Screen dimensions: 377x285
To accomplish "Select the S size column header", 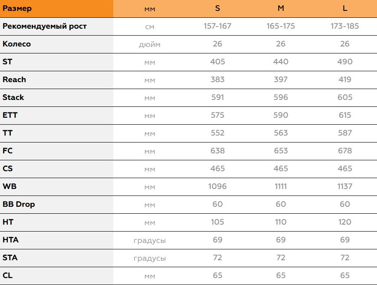I will tap(217, 8).
